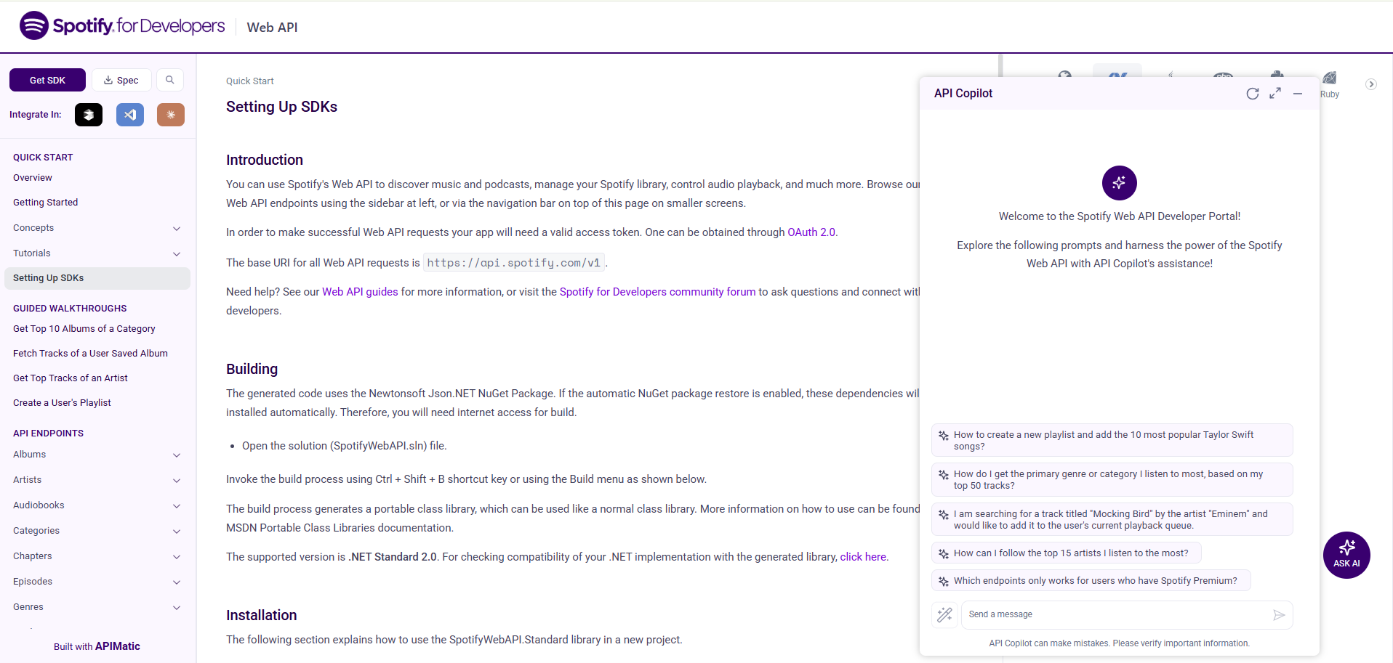Visit Spotify for Developers community forum link
This screenshot has width=1393, height=663.
point(657,292)
